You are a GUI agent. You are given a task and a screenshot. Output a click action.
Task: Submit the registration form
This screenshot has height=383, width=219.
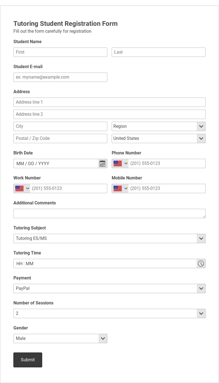[x=28, y=360]
